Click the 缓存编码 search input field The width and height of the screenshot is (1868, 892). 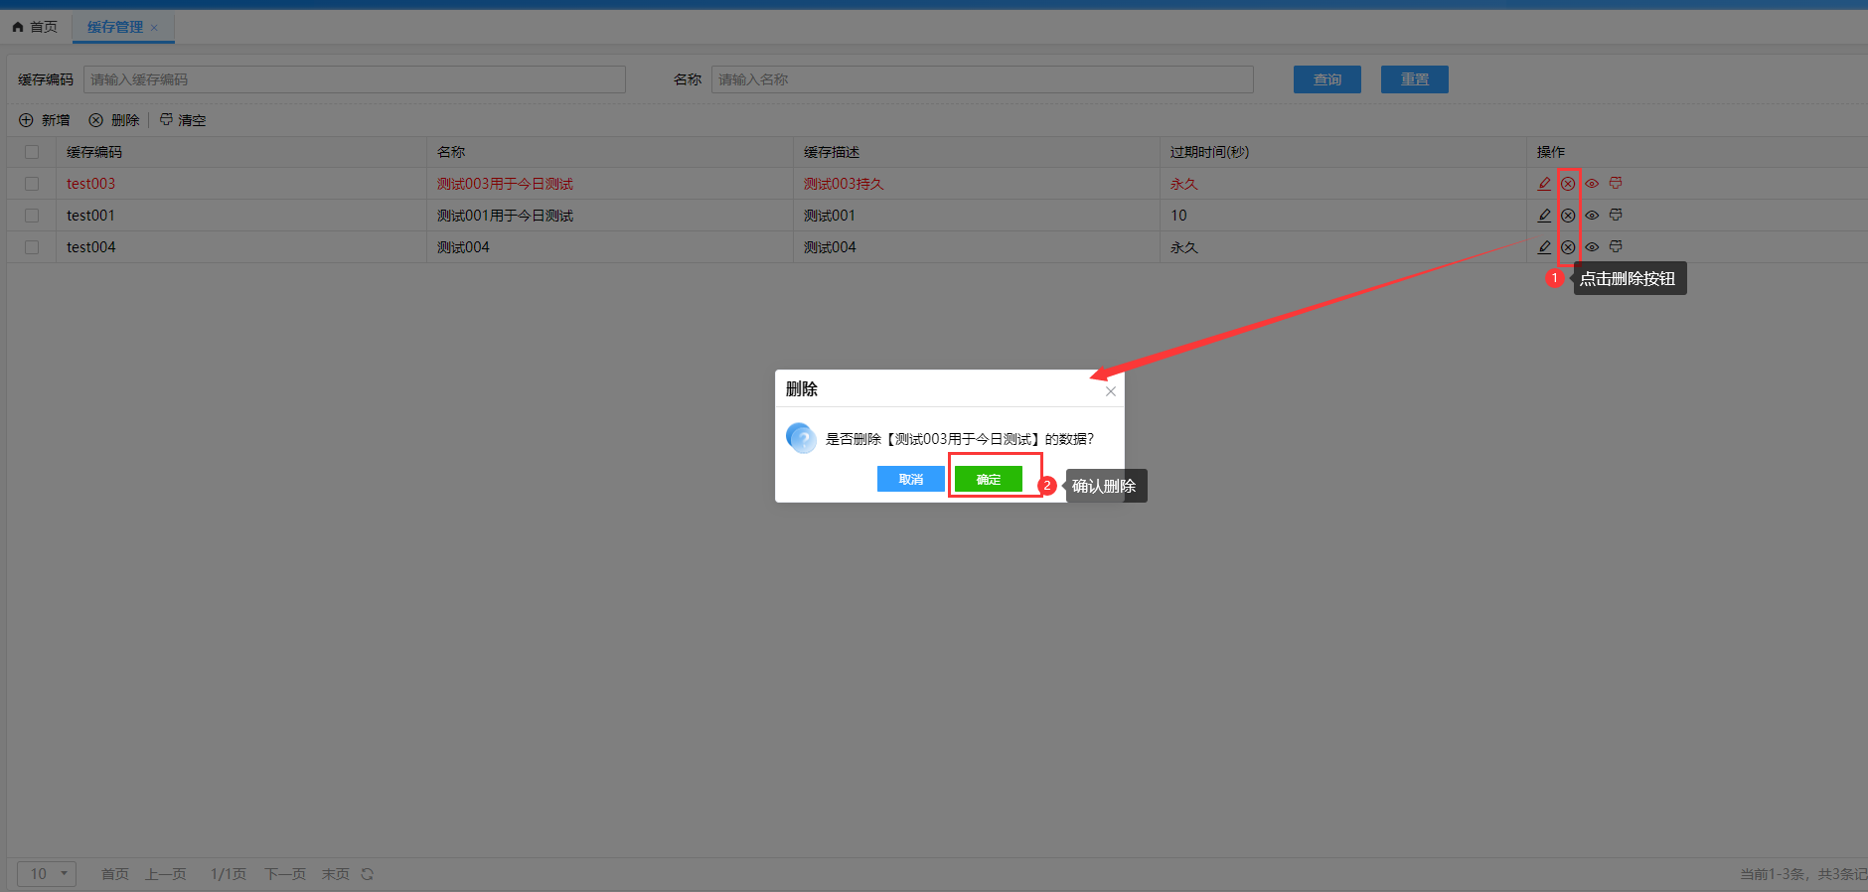[x=355, y=79]
